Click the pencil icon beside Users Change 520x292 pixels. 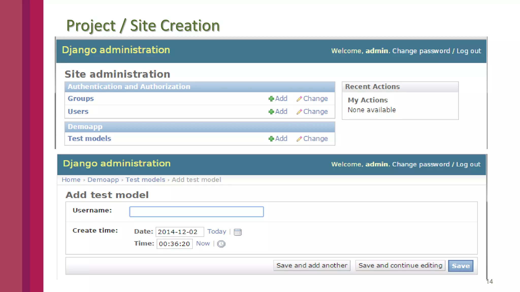coord(299,112)
